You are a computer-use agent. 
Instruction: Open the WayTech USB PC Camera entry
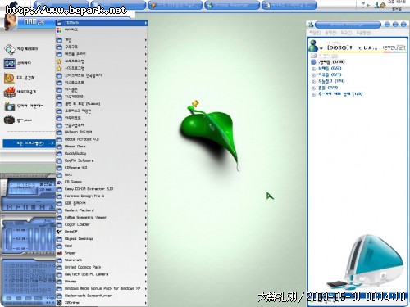102,274
